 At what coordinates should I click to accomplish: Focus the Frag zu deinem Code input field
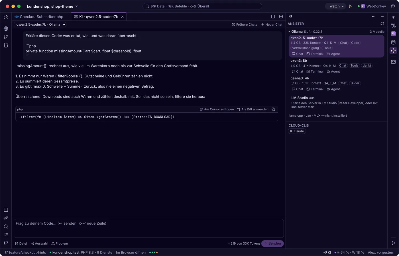149,228
